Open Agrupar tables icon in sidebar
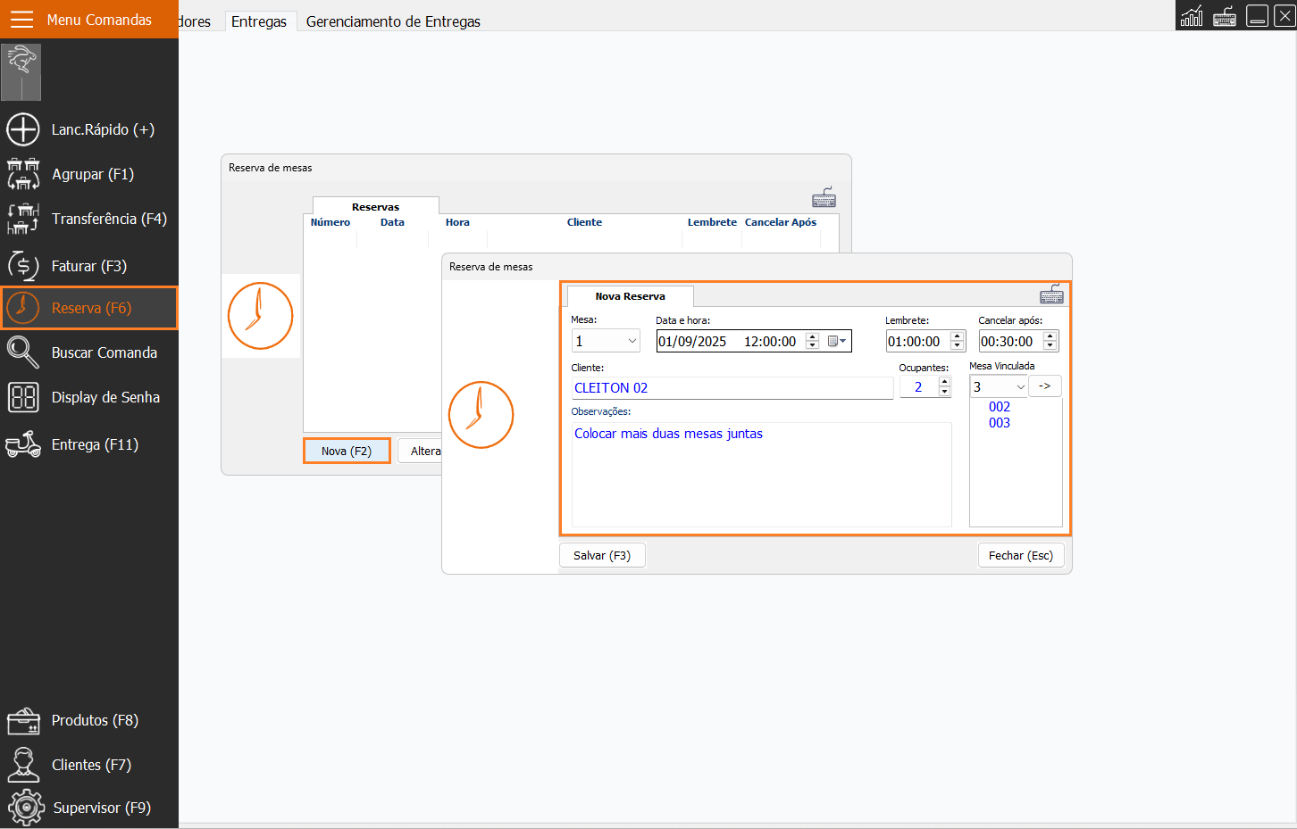Screen dimensions: 1297x829 click(x=23, y=174)
